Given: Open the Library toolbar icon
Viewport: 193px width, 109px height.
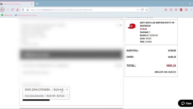Looking at the screenshot, I should click(x=166, y=10).
